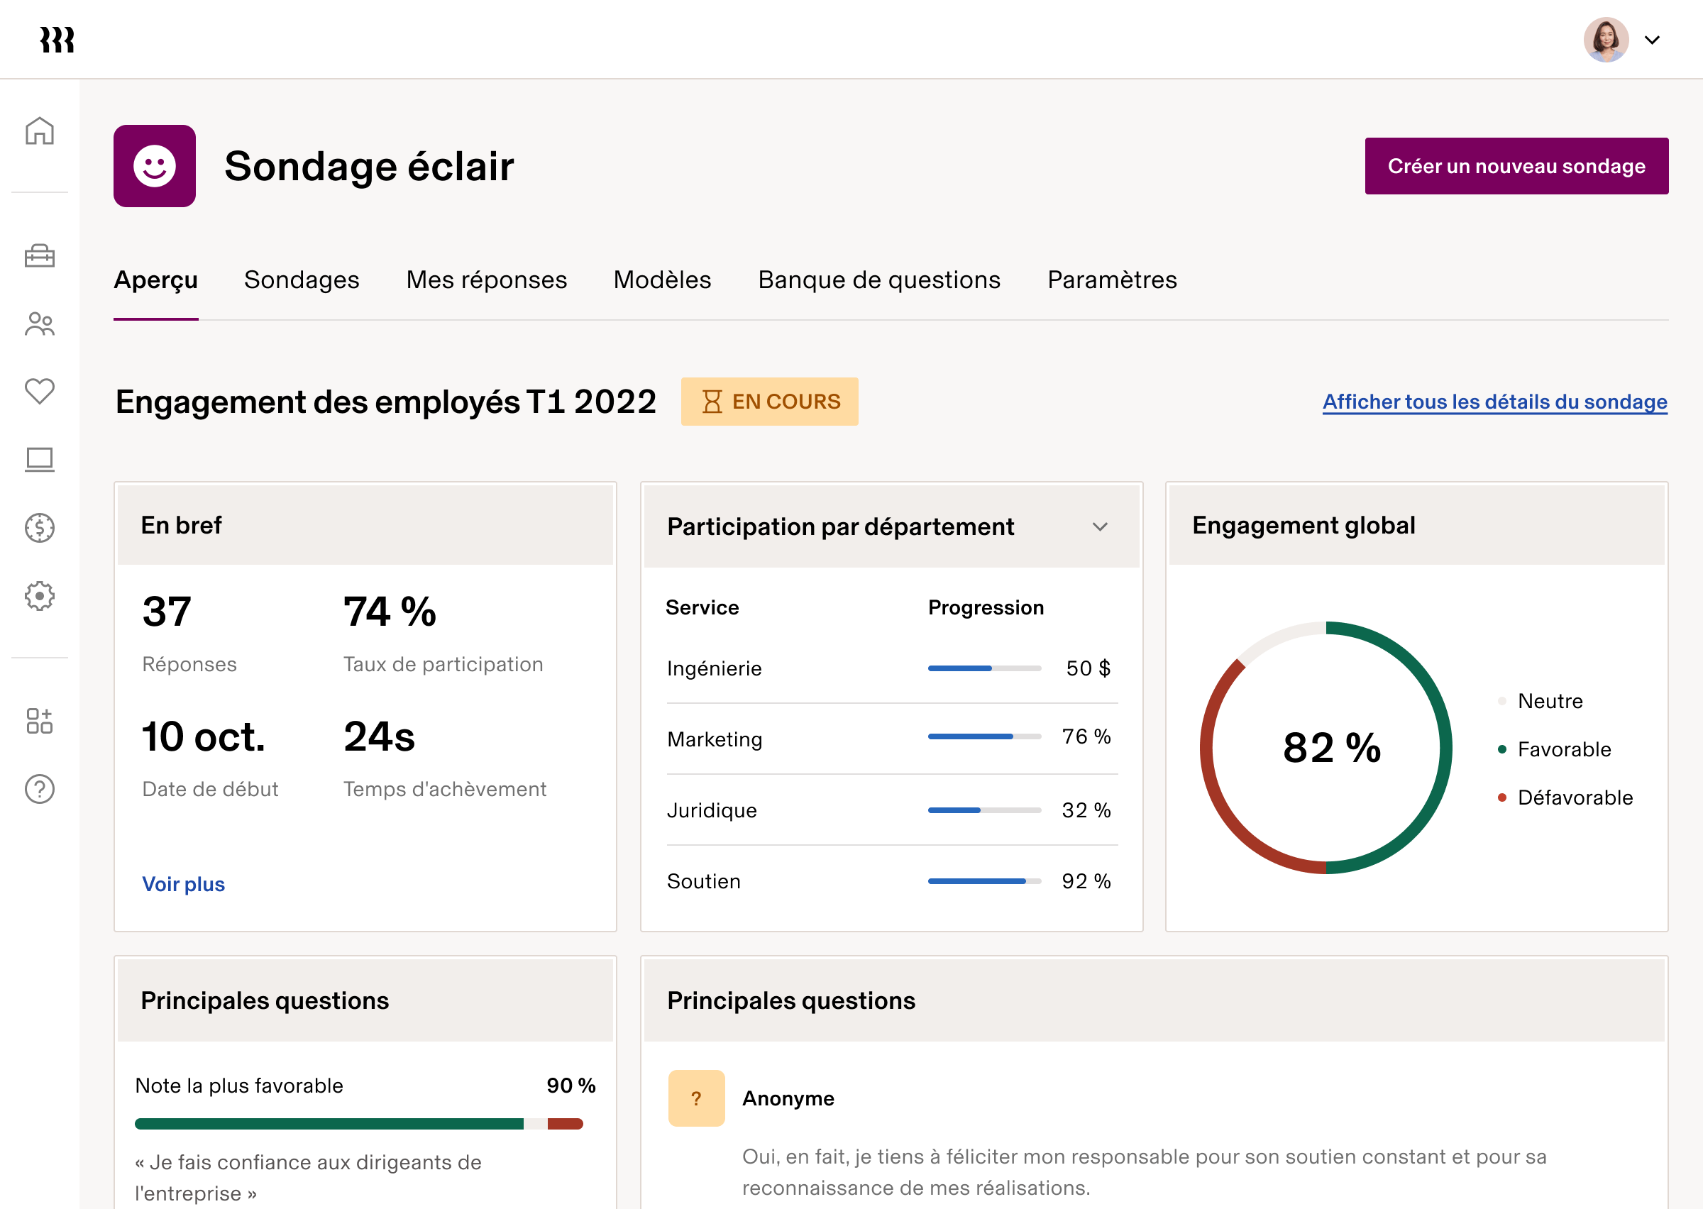Open the Banque de questions tab
This screenshot has width=1703, height=1209.
coord(879,281)
